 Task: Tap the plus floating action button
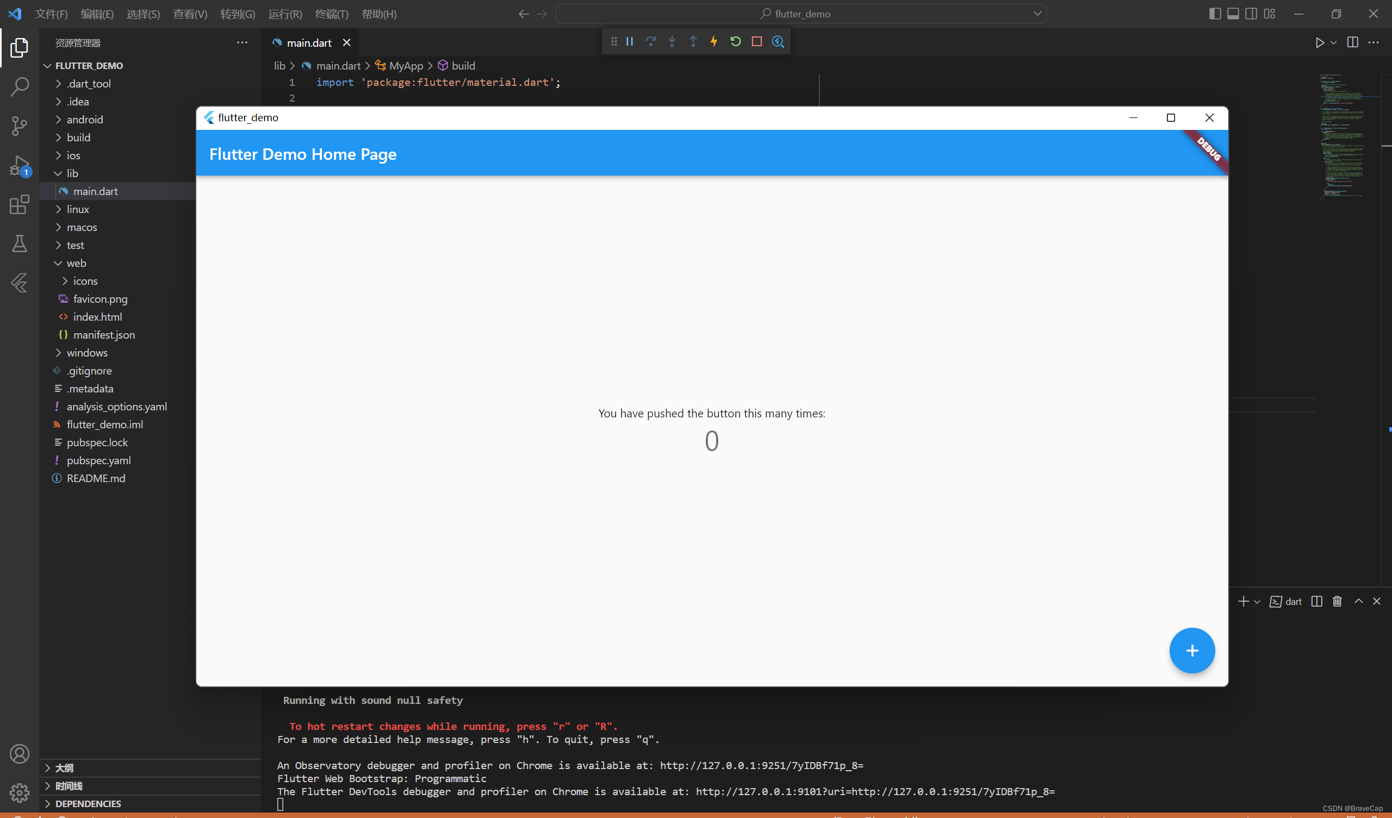1191,651
